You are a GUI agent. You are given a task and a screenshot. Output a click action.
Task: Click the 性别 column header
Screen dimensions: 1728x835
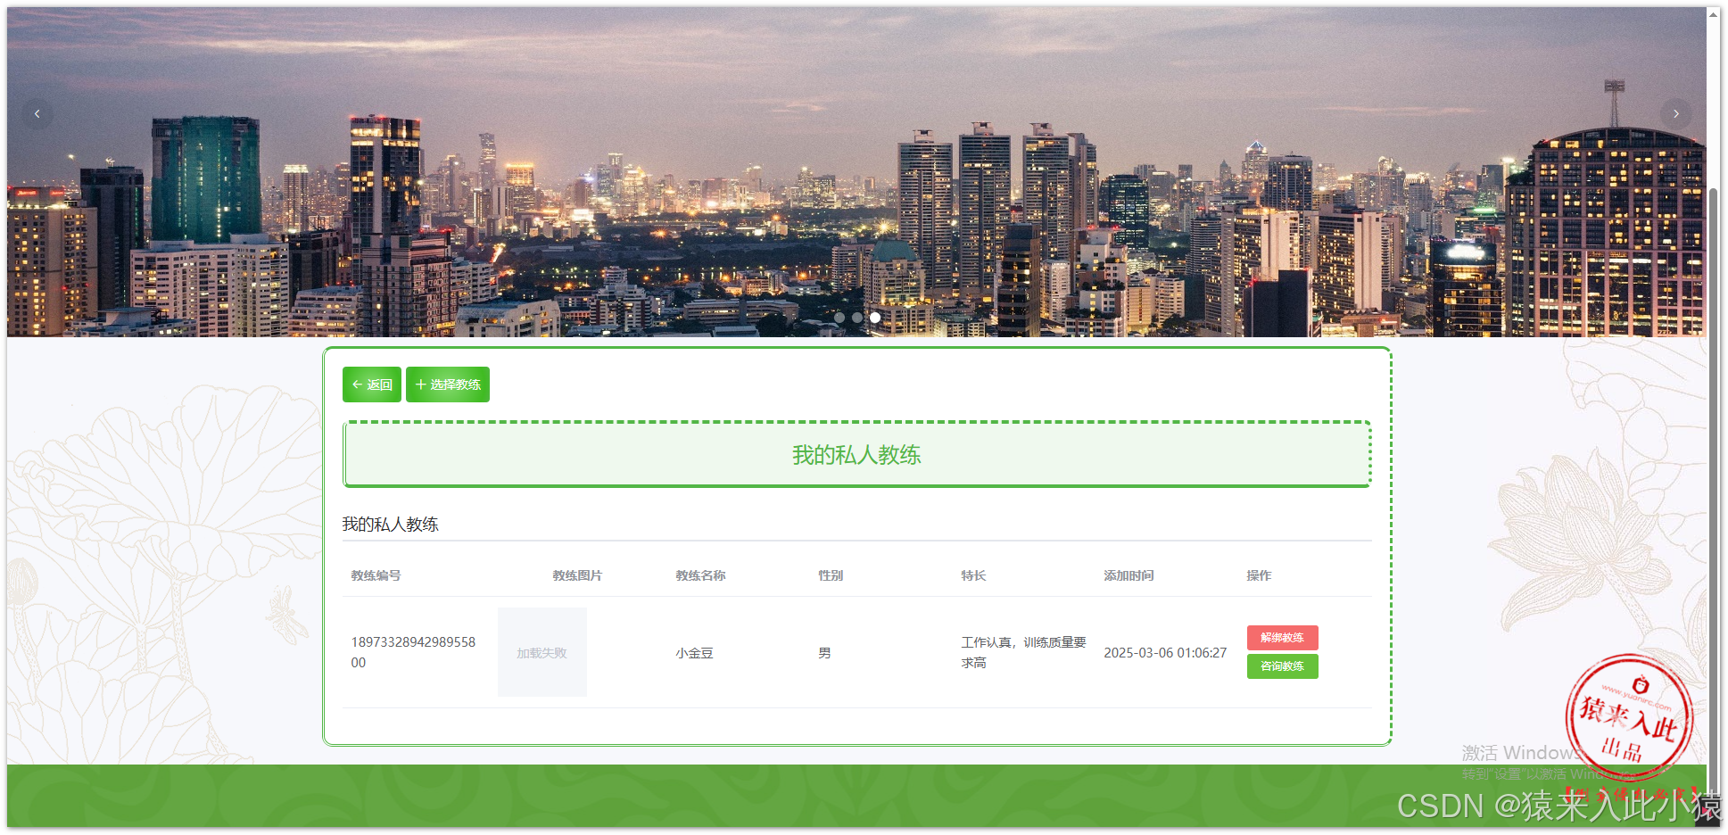(x=831, y=575)
